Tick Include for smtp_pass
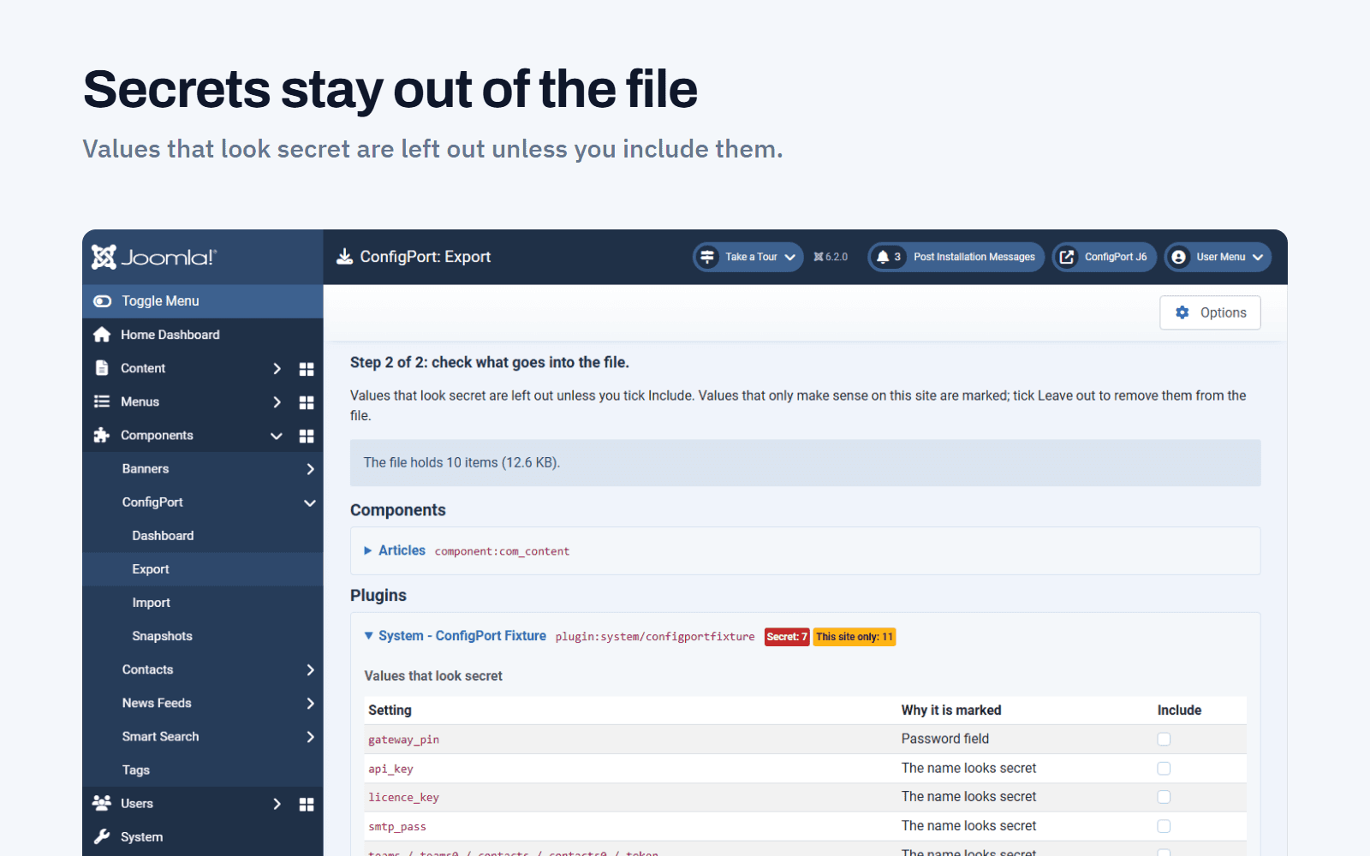 pos(1164,826)
